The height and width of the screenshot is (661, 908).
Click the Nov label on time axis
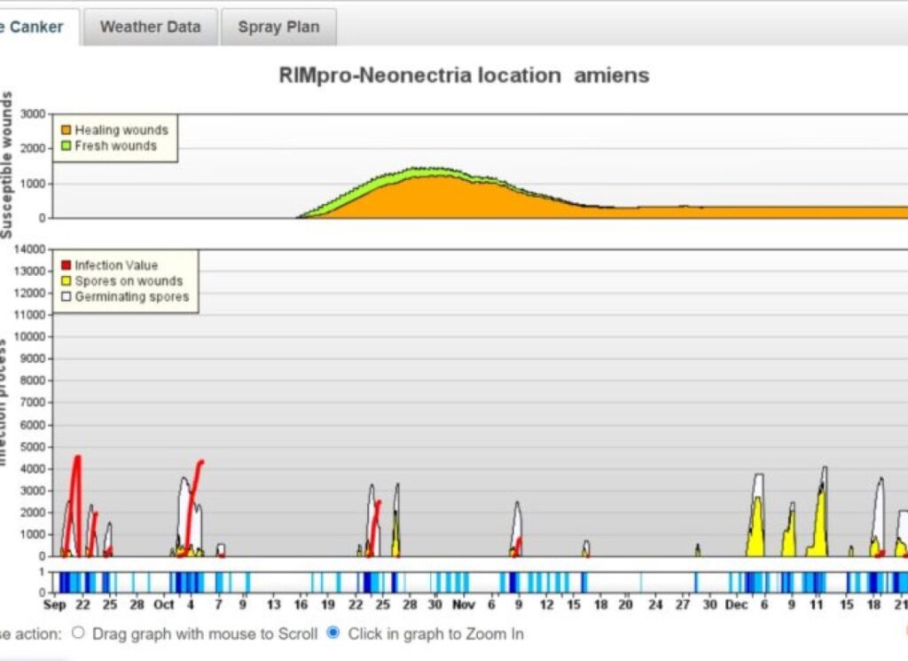463,605
